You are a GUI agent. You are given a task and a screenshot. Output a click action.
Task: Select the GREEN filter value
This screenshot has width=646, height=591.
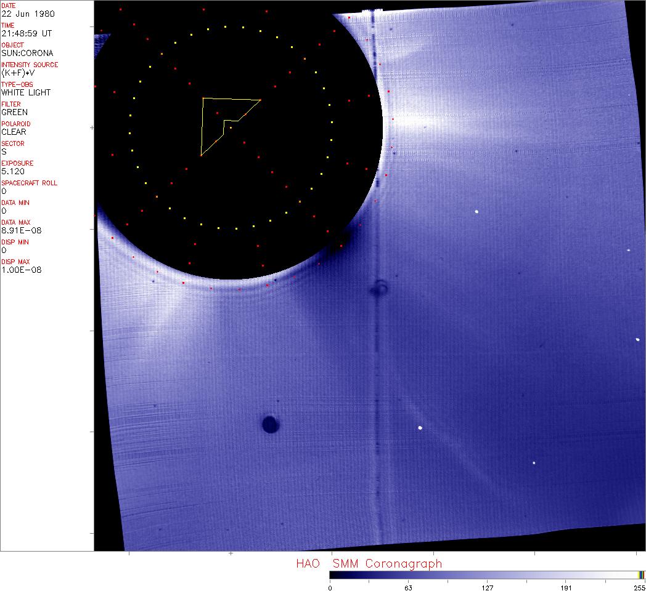pos(14,112)
